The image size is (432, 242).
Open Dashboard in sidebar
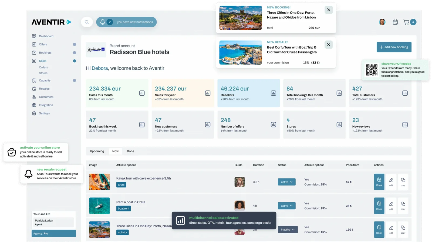point(46,36)
